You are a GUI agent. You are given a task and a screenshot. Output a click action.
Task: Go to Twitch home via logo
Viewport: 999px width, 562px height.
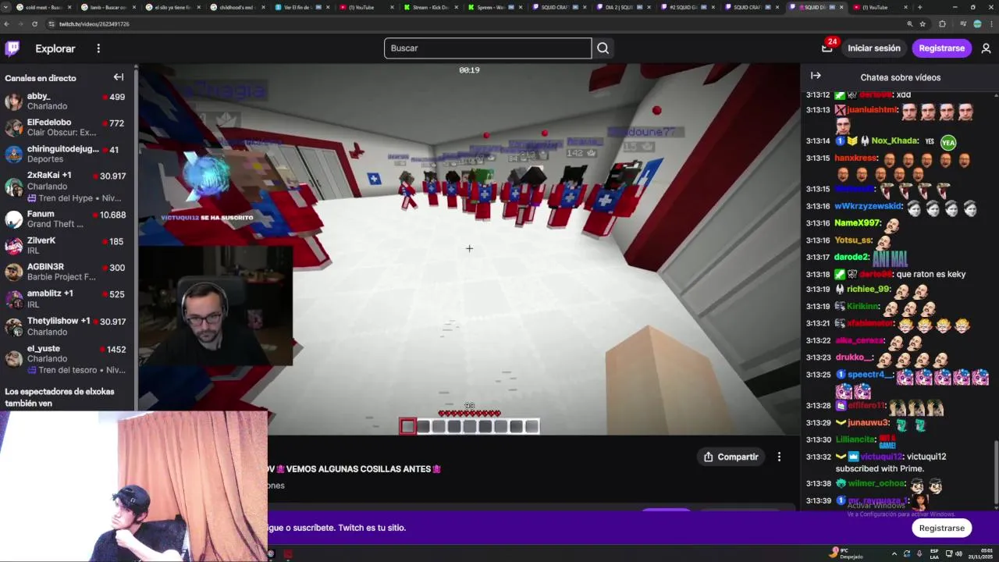[12, 48]
